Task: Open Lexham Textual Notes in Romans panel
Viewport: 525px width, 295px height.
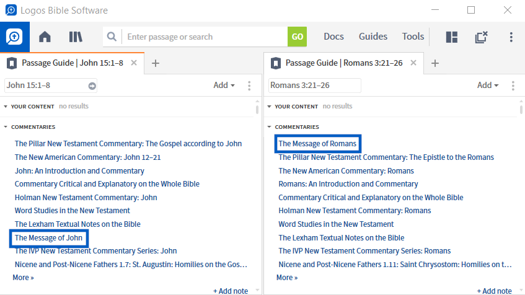Action: (x=342, y=238)
